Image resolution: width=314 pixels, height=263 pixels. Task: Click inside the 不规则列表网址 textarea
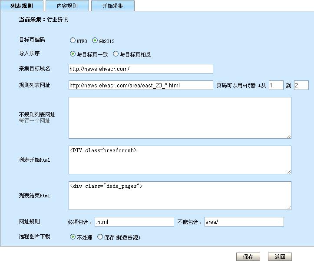coord(180,118)
